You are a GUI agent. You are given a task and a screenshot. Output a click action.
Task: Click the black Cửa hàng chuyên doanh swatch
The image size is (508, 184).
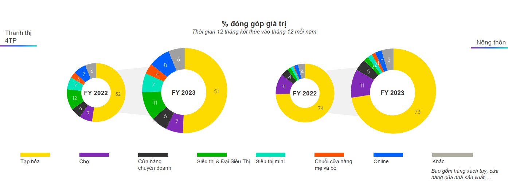tap(153, 155)
